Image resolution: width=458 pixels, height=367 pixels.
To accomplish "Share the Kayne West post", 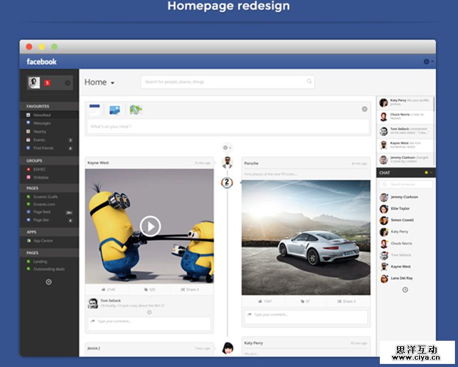I will pos(190,289).
